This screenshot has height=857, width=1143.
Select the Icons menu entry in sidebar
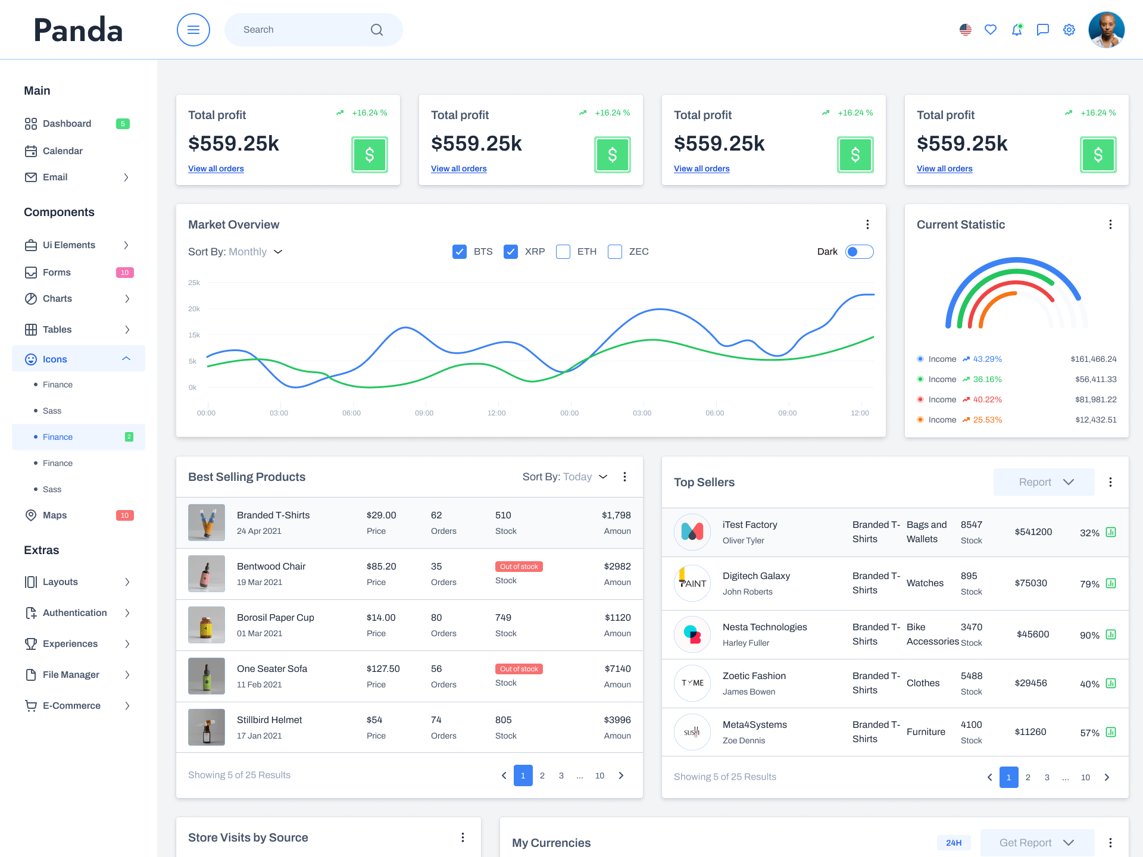(x=54, y=359)
